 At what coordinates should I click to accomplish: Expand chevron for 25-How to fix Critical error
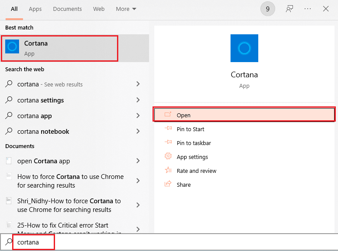click(138, 229)
